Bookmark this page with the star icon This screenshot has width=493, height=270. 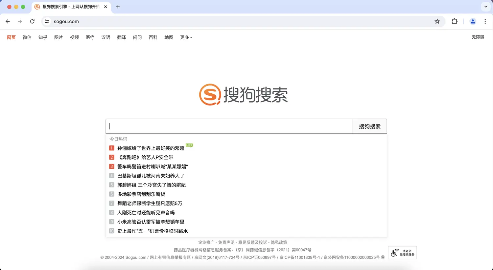437,21
